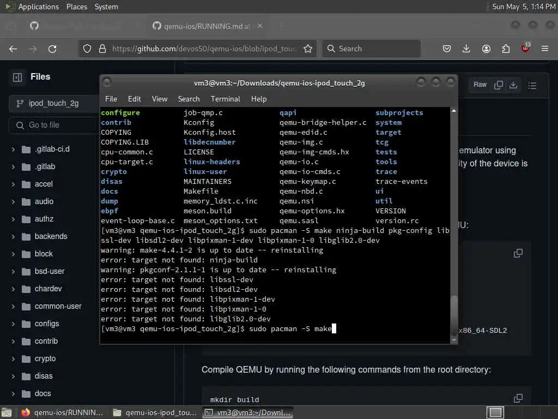Click the terminal vertical scrollbar thumb

[454, 315]
